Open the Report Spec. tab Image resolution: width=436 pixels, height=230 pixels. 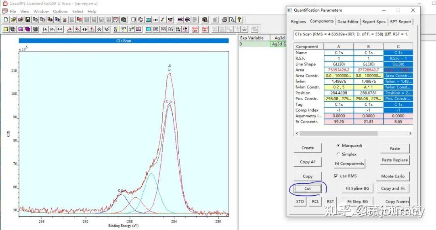pyautogui.click(x=374, y=22)
